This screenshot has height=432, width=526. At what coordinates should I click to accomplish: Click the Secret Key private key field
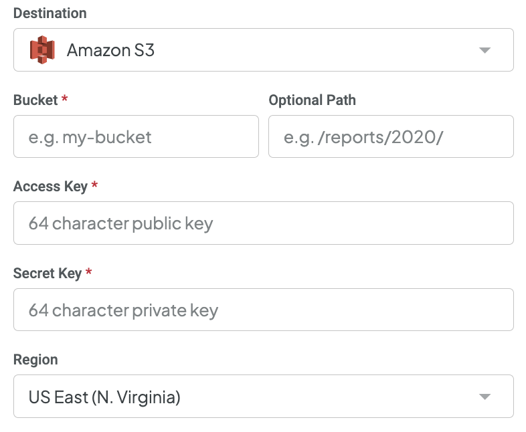click(264, 310)
